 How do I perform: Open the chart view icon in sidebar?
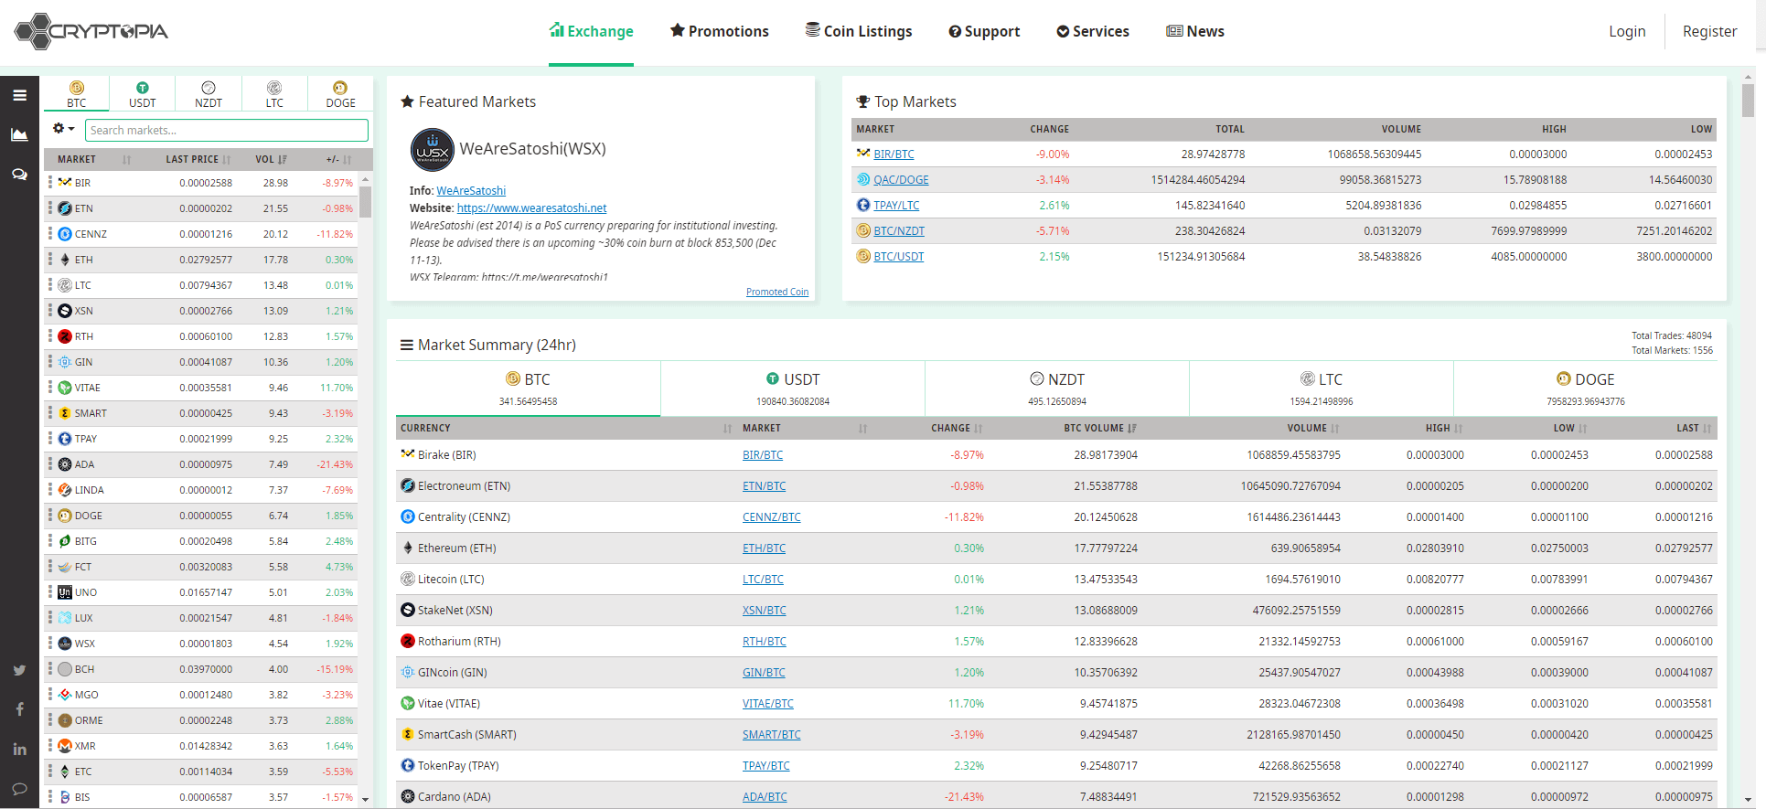pyautogui.click(x=19, y=134)
